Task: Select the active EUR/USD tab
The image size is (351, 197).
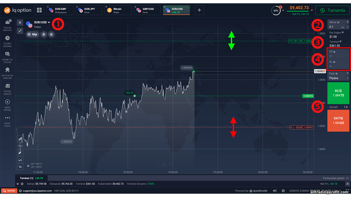Action: click(176, 10)
